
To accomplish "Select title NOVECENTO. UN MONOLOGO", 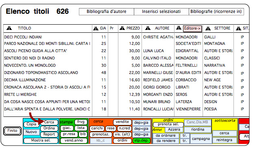I will pyautogui.click(x=30, y=66).
